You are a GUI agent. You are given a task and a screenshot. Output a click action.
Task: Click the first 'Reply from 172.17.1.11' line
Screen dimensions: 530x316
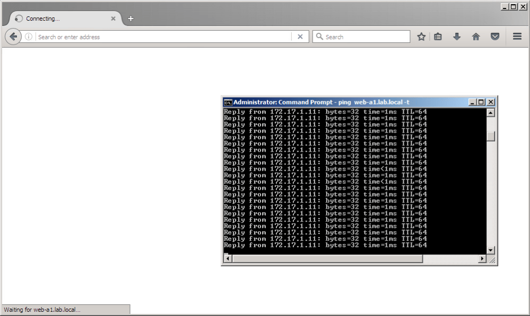point(325,111)
